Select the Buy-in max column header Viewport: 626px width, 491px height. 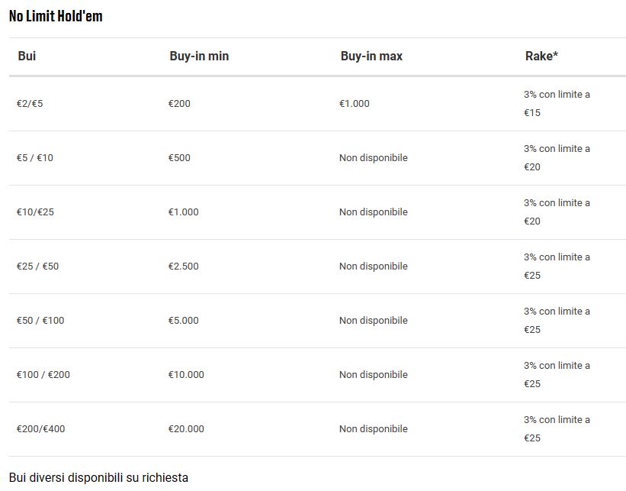(371, 56)
